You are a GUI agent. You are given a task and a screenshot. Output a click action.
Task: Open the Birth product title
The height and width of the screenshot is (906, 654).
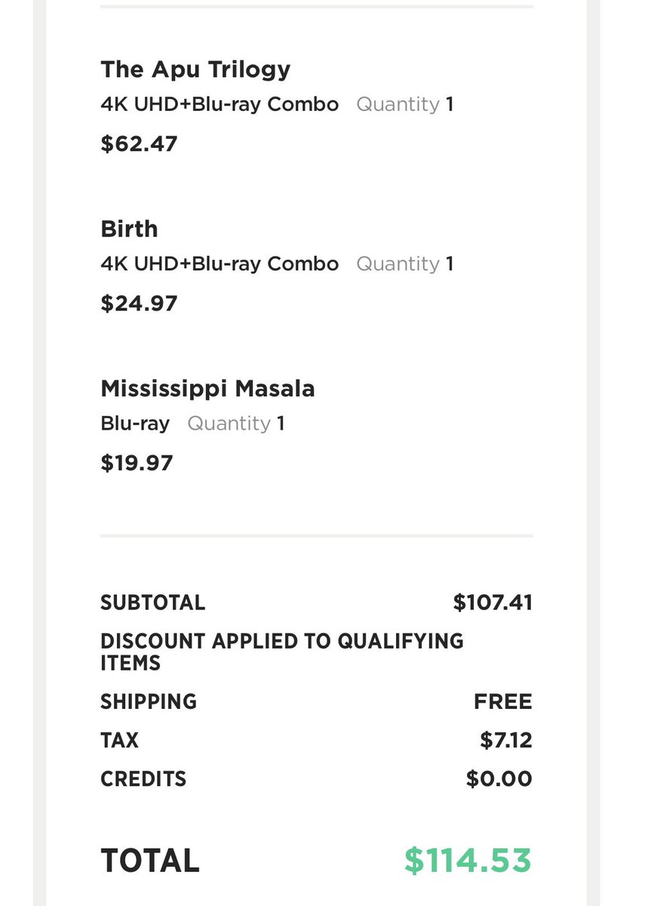129,229
